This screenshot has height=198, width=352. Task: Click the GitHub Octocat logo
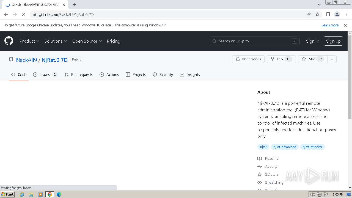click(x=9, y=41)
